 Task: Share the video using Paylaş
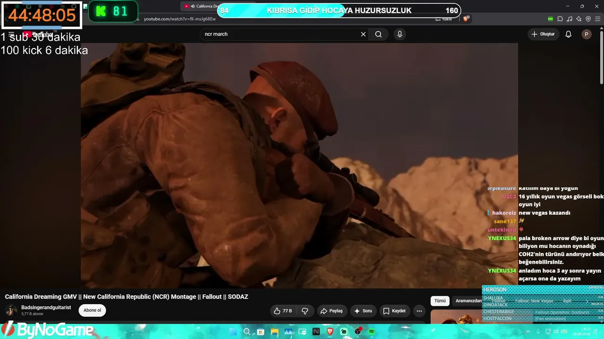(331, 311)
